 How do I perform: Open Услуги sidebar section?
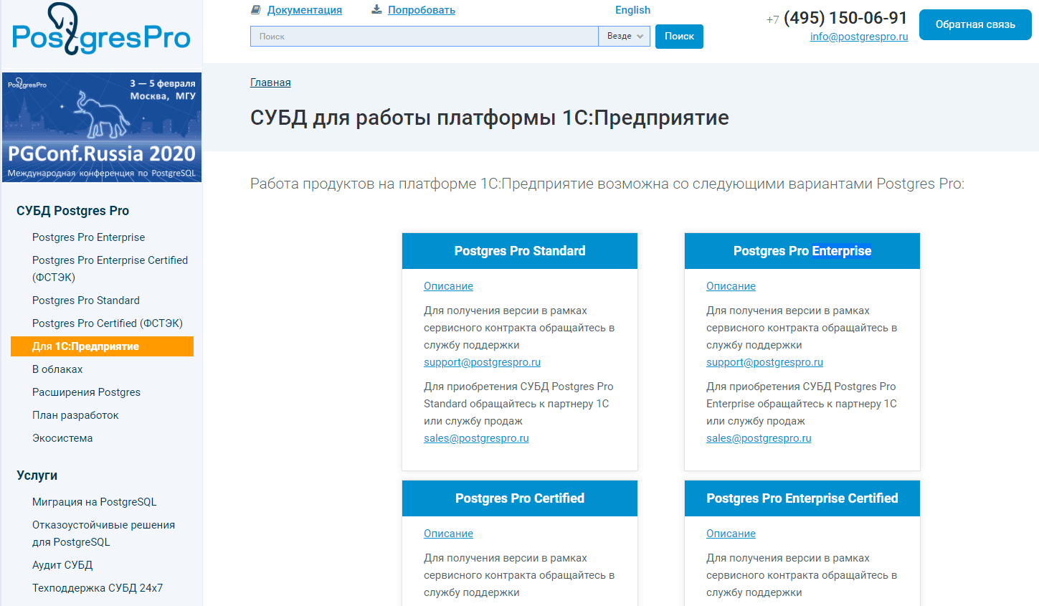pos(37,475)
